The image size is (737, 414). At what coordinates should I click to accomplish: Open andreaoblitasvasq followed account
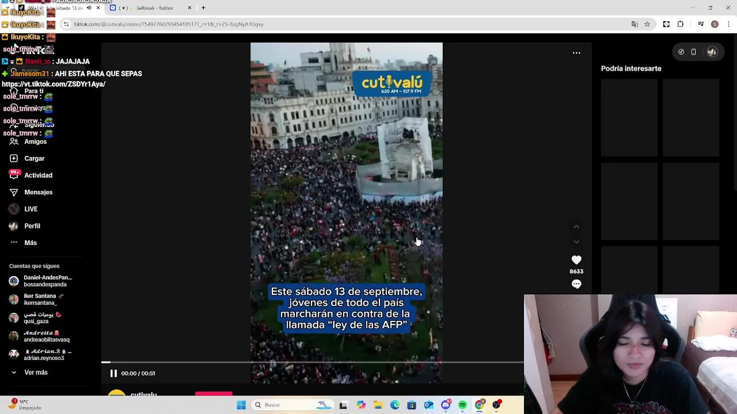coord(40,336)
